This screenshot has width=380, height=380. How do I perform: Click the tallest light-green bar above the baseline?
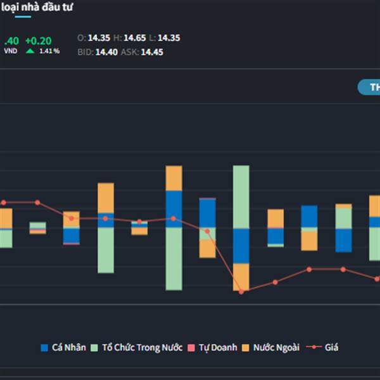[241, 196]
